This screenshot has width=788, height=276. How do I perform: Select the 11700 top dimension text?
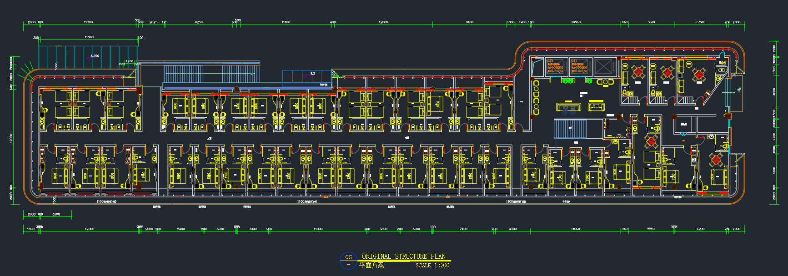pos(88,22)
